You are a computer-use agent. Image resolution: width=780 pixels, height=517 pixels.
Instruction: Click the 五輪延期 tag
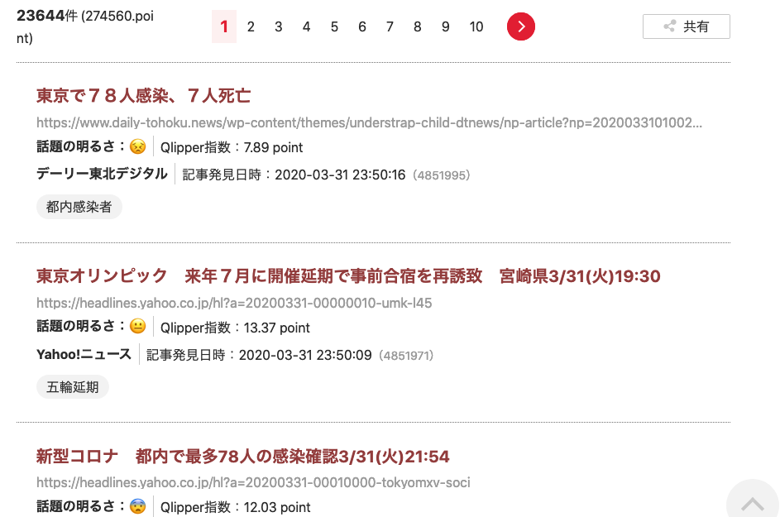click(72, 386)
